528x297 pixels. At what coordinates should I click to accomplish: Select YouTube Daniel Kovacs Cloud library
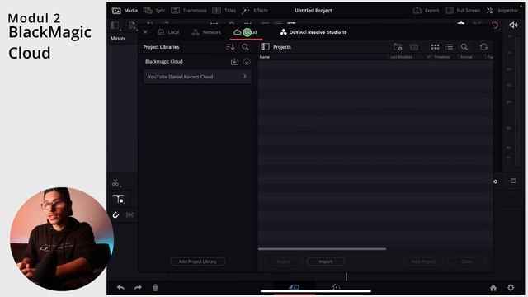point(197,77)
